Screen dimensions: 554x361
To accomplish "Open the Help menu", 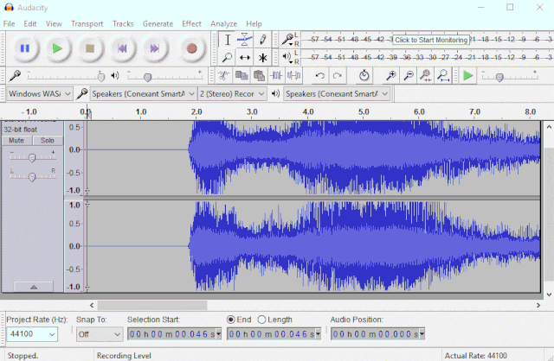I will pos(254,23).
